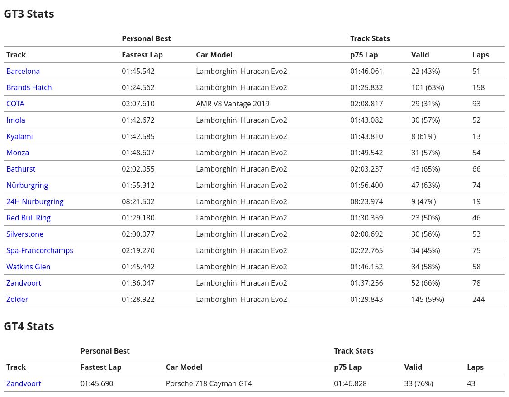Click the Brands Hatch track link
This screenshot has width=509, height=397.
click(x=29, y=87)
